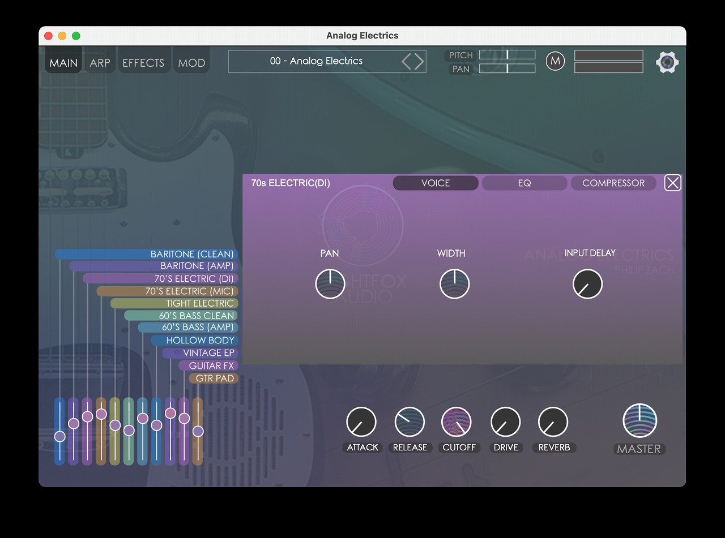Switch to the ARP page
This screenshot has height=538, width=725.
pyautogui.click(x=100, y=63)
